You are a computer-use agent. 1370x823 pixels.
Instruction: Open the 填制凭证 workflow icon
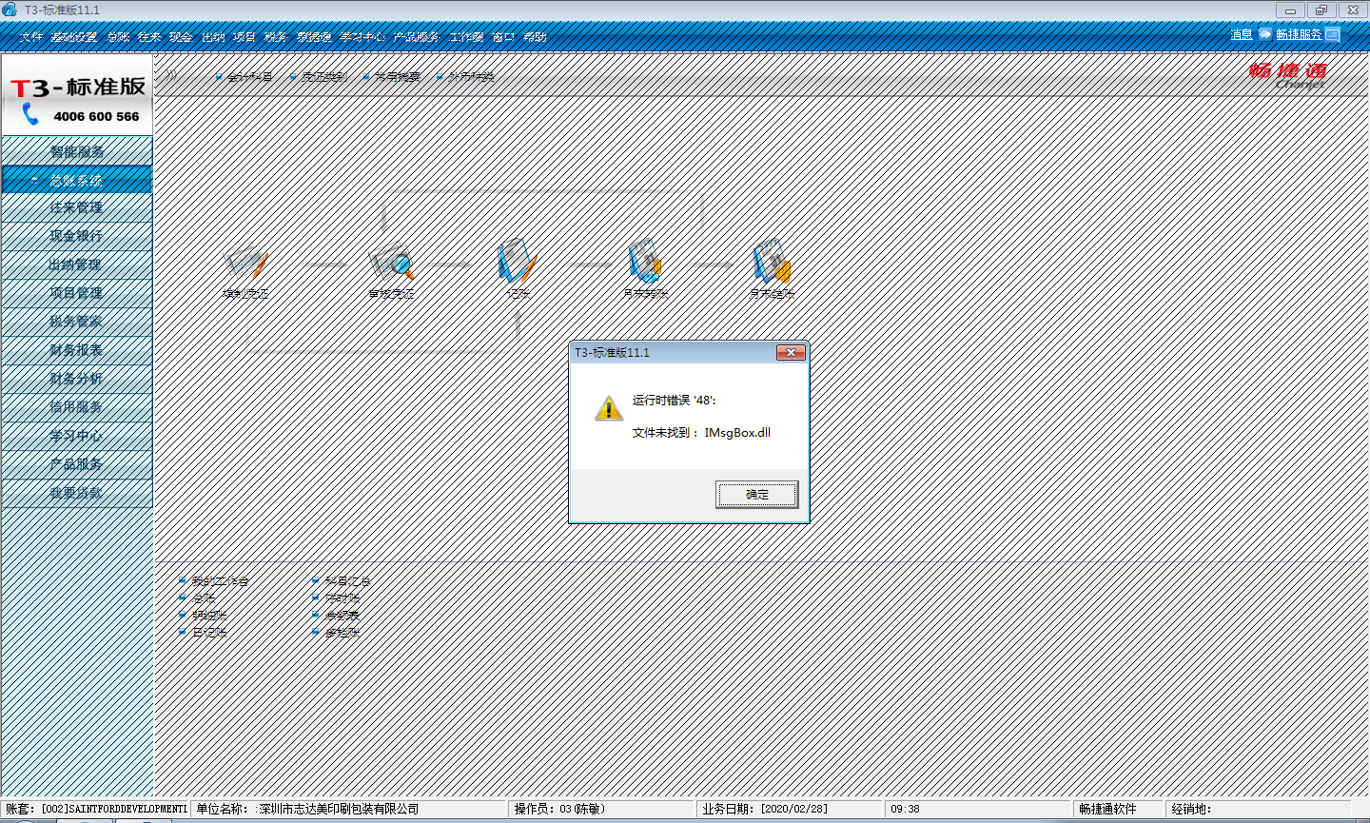245,264
